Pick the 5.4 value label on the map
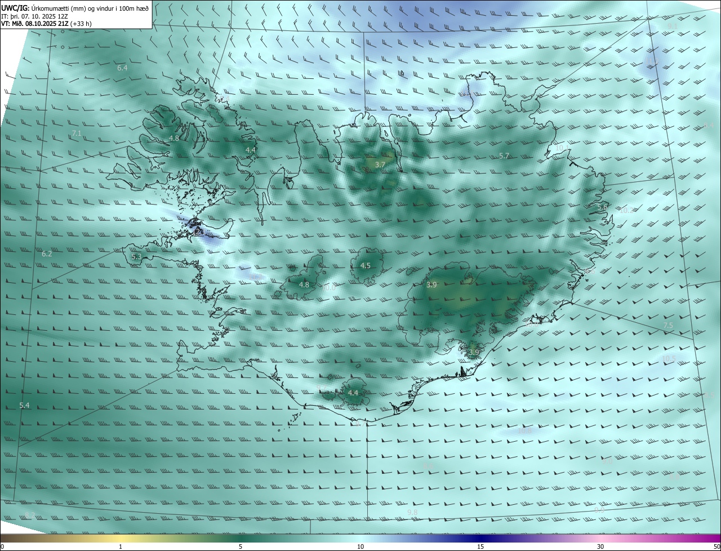Image resolution: width=721 pixels, height=551 pixels. click(24, 406)
